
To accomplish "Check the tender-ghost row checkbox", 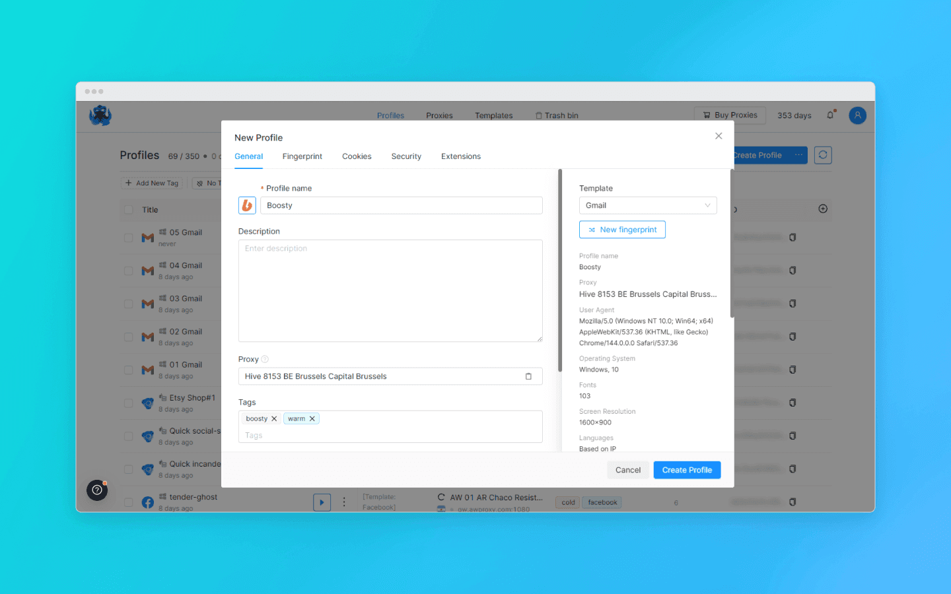I will point(129,502).
